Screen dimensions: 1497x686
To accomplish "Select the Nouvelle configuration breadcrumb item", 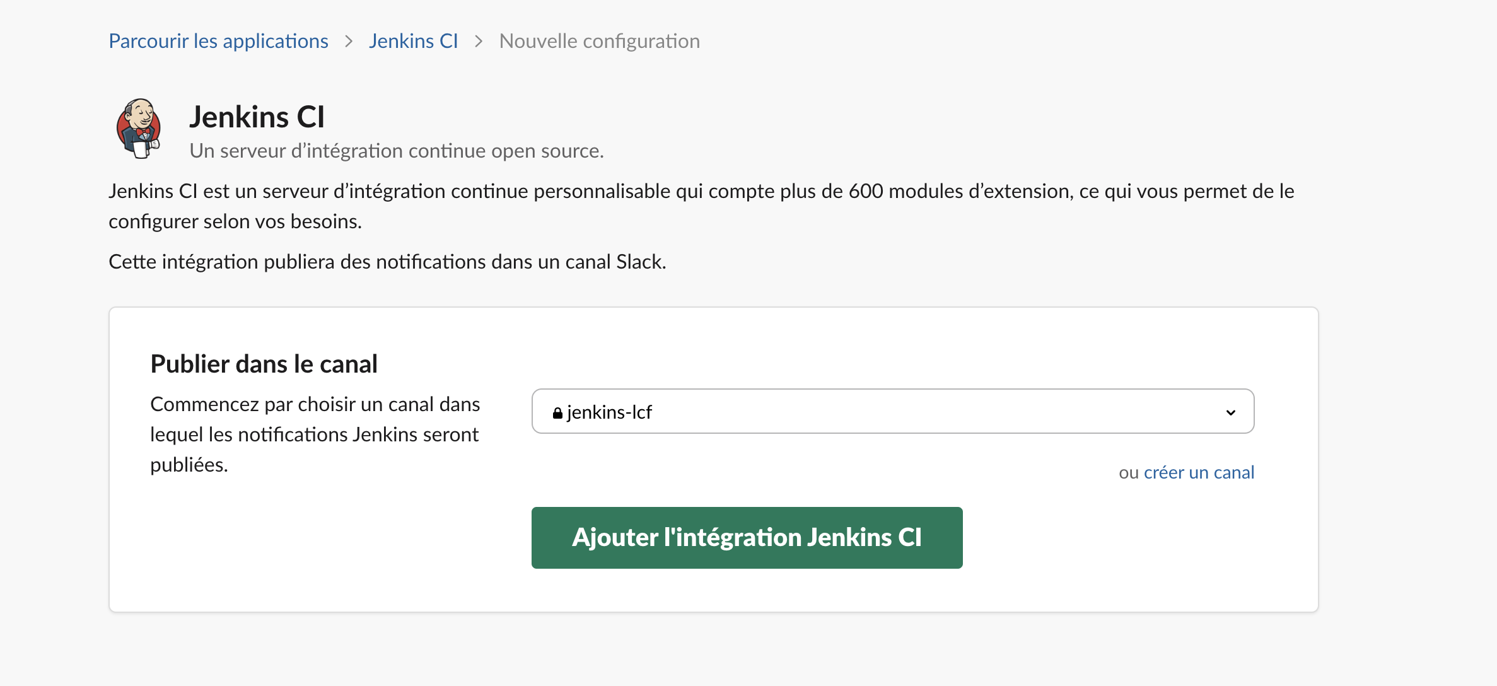I will (x=599, y=42).
